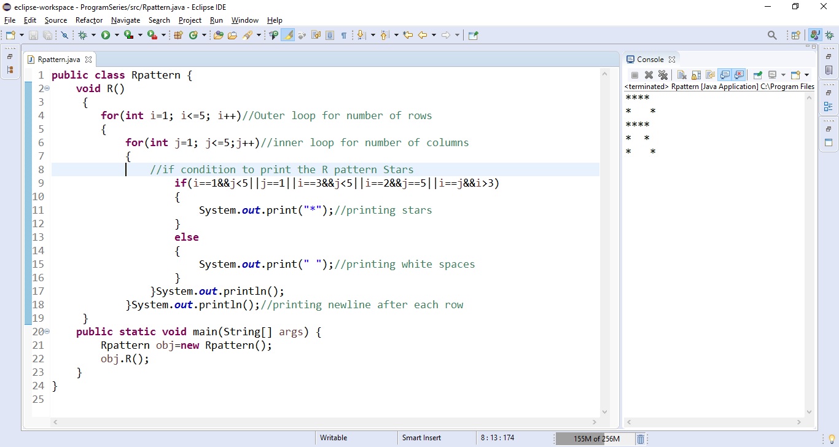Select the Run icon to execute Rpattern
839x447 pixels.
[x=106, y=35]
